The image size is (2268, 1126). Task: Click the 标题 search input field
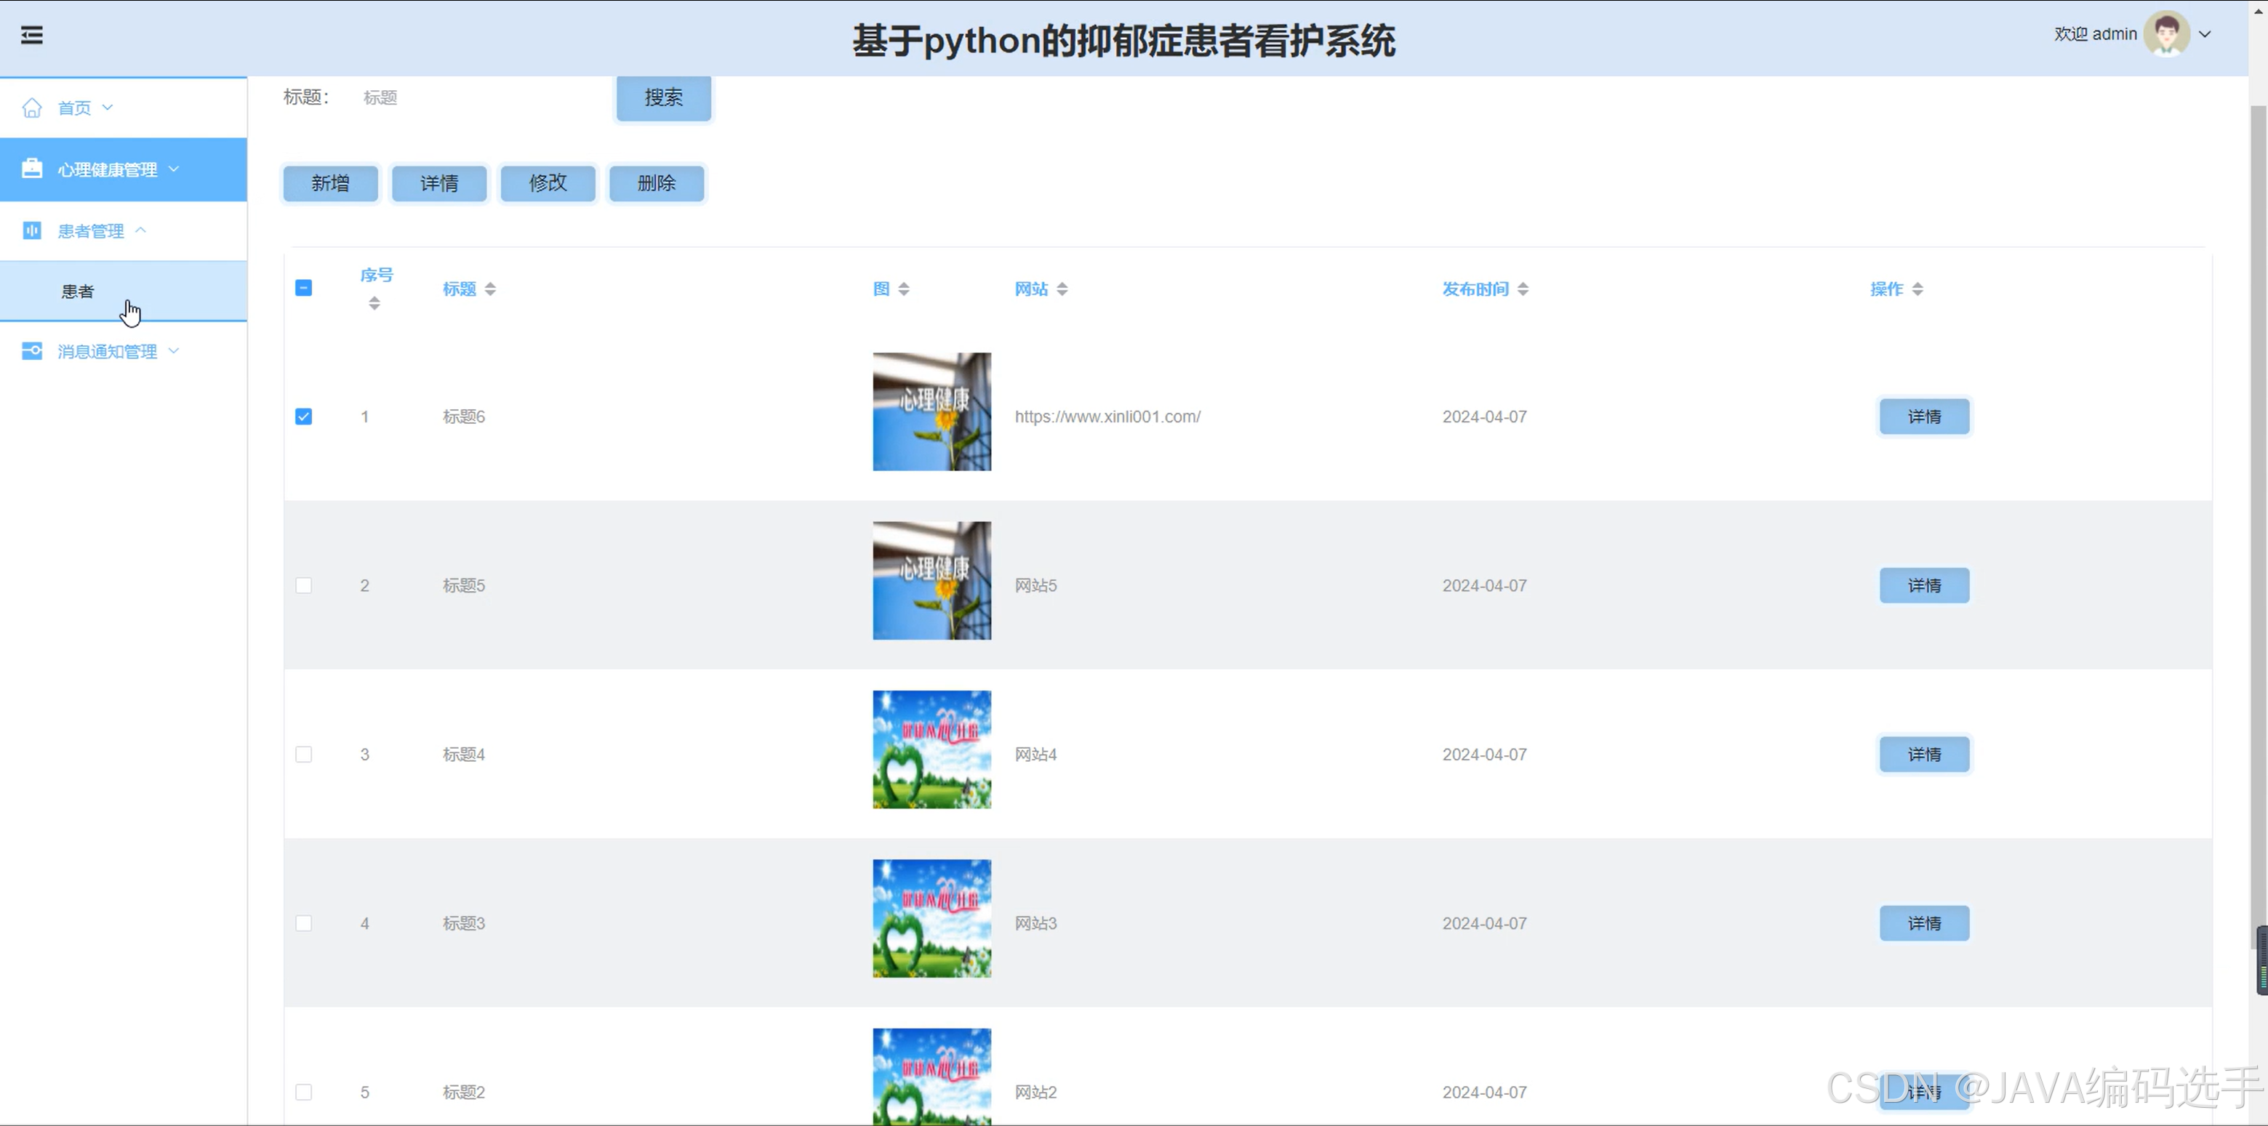pos(476,97)
